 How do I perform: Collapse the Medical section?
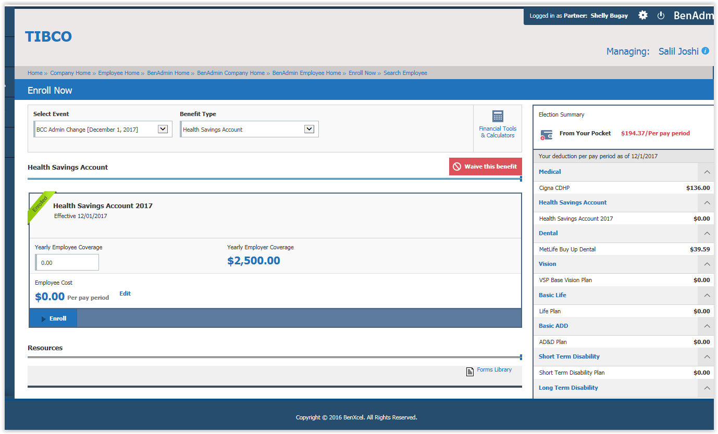click(x=707, y=172)
